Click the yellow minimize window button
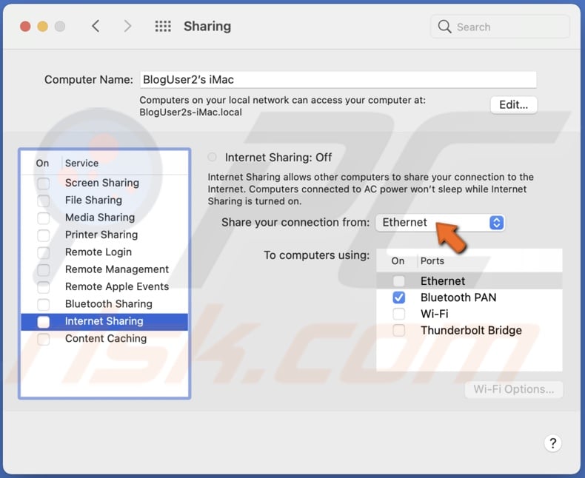Screen dimensions: 585x478 coord(42,27)
